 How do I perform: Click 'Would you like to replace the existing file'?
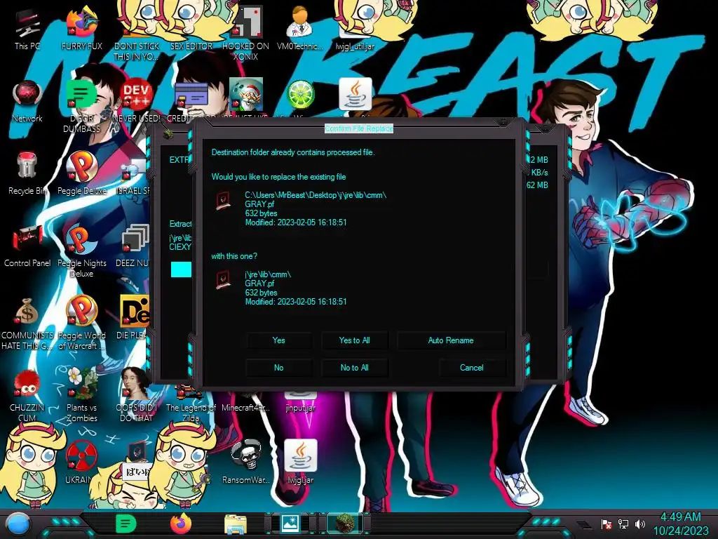click(278, 177)
